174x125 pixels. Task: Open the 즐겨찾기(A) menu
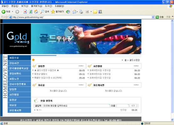click(37, 6)
